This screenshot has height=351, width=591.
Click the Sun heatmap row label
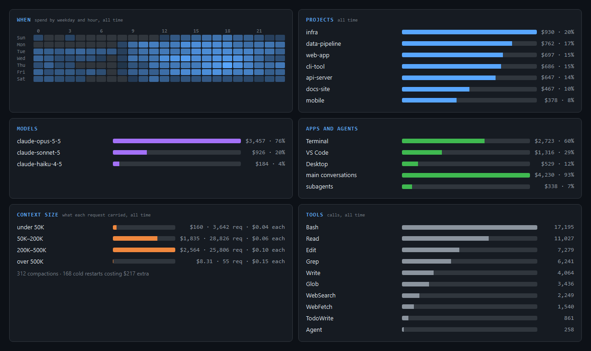21,38
